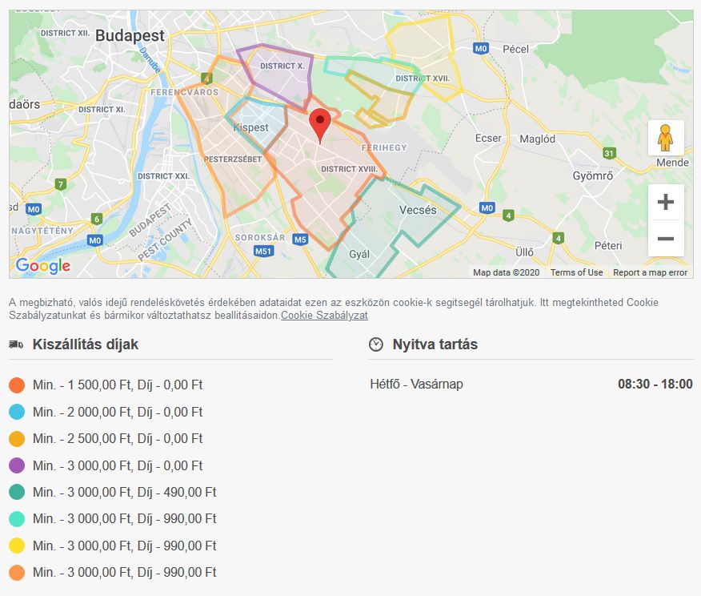Click the SOROKSÁR map label
The width and height of the screenshot is (701, 596).
(260, 238)
